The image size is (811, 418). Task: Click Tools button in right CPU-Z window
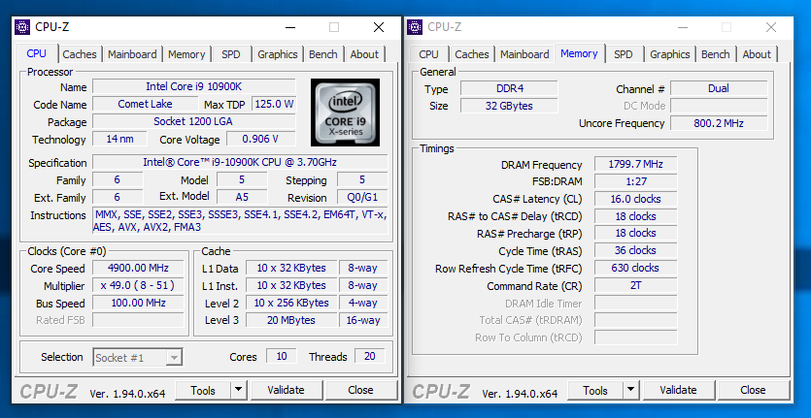(595, 391)
